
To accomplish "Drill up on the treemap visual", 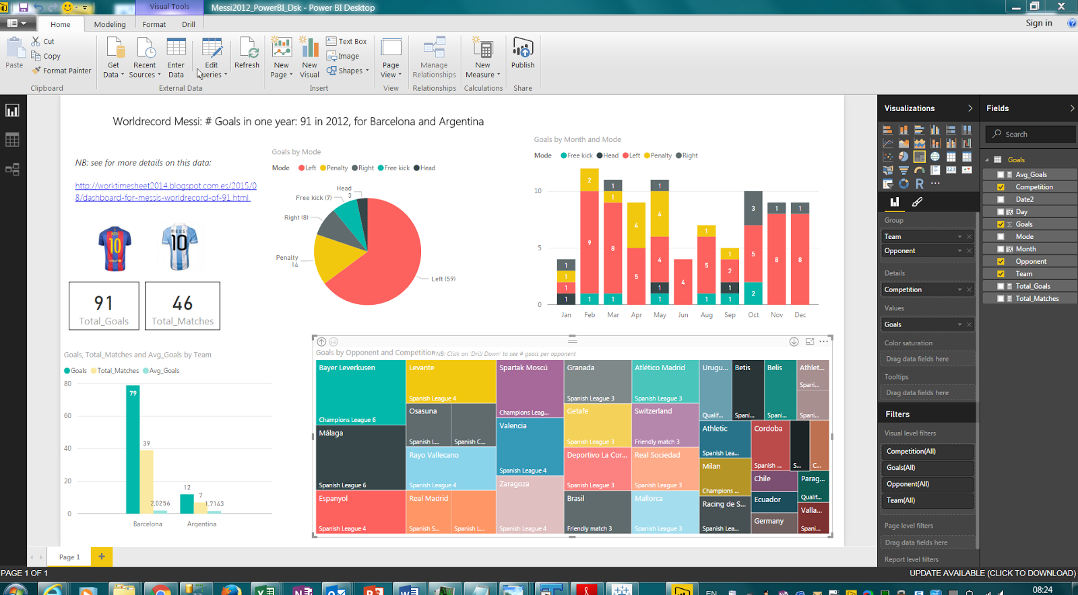I will point(321,342).
